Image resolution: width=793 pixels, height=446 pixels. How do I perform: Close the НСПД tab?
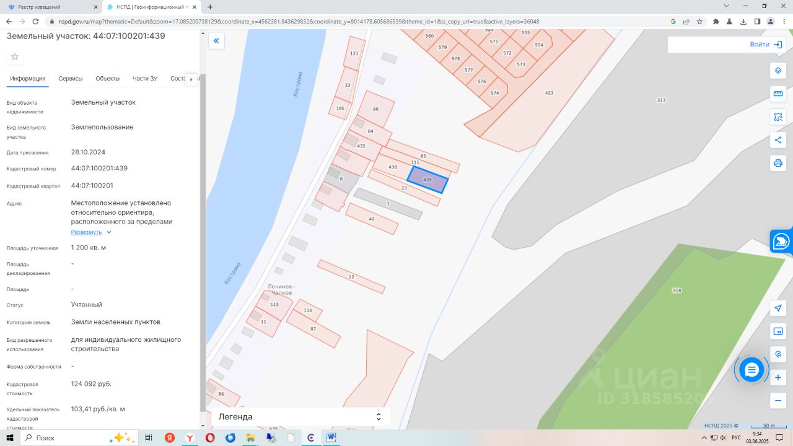pos(196,7)
